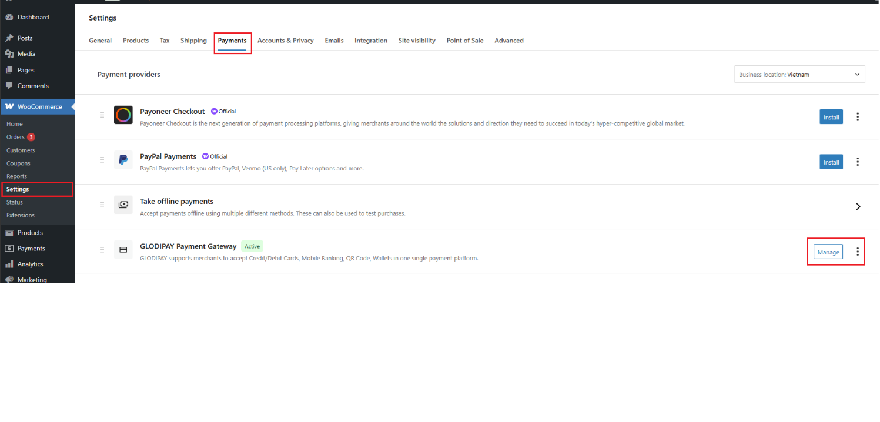Open WooCommerce Extensions submenu link

tap(21, 215)
